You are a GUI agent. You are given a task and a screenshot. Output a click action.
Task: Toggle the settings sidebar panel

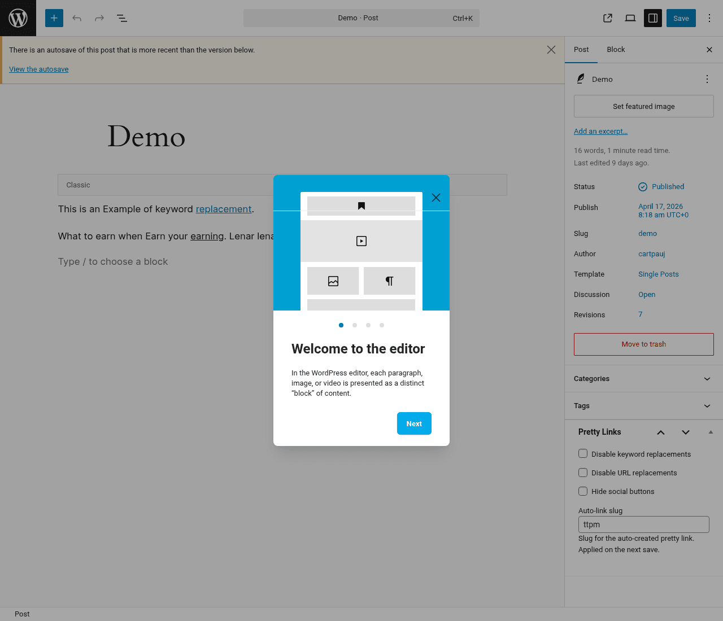(653, 18)
